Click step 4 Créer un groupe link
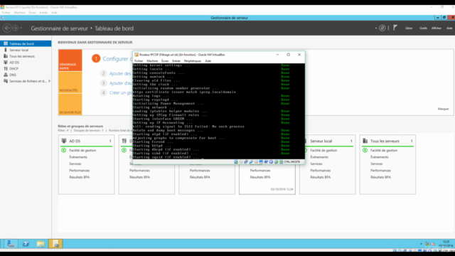This screenshot has width=455, height=256. (121, 92)
